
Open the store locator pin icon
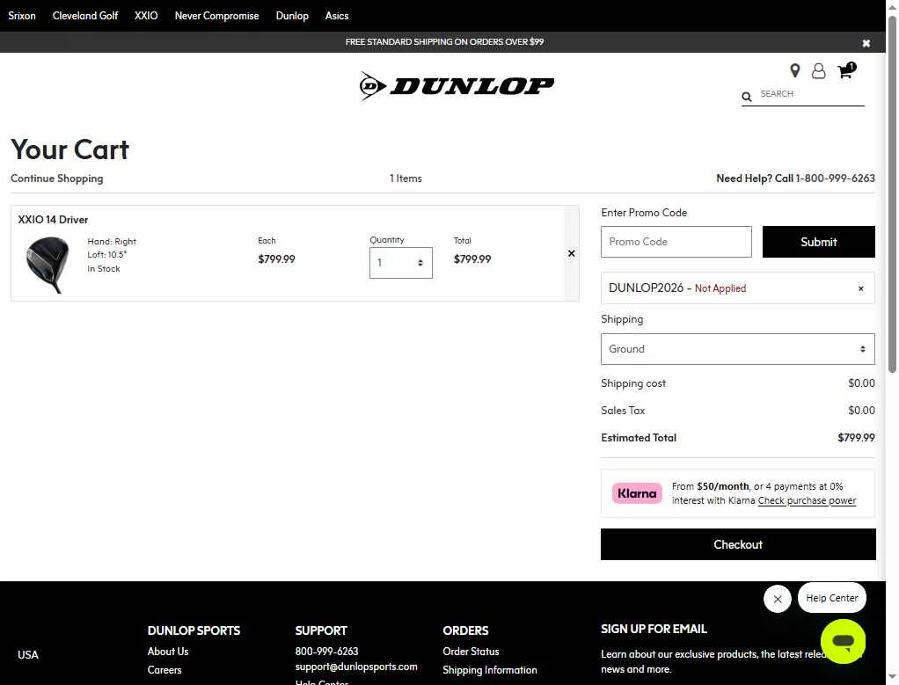(794, 70)
